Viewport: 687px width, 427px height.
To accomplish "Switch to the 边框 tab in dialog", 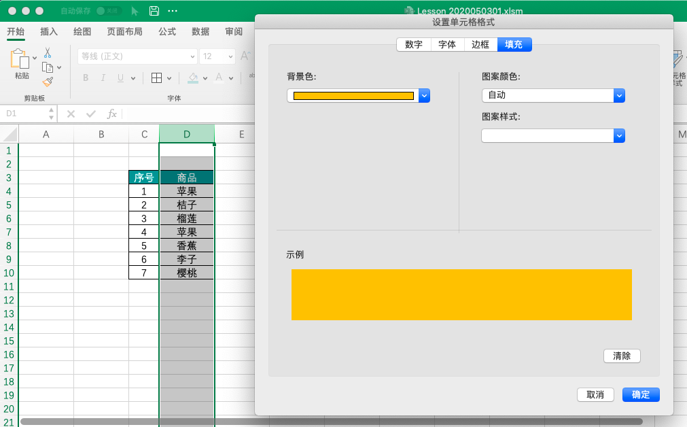I will coord(480,44).
